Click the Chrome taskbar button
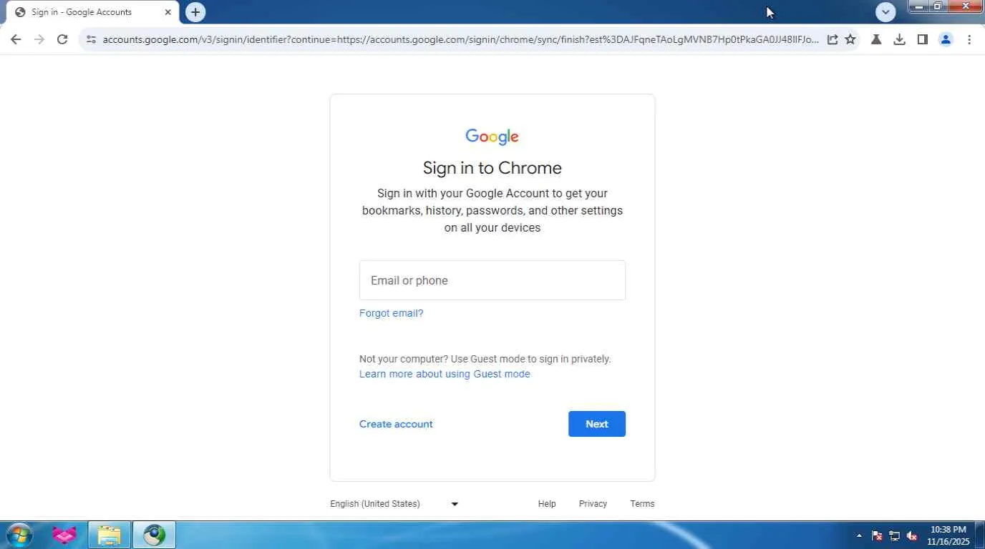Screen dimensions: 985x549 pos(154,535)
